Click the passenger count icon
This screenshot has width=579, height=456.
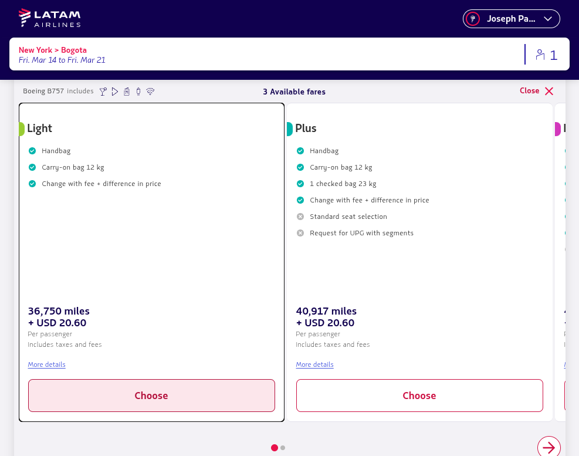click(540, 55)
